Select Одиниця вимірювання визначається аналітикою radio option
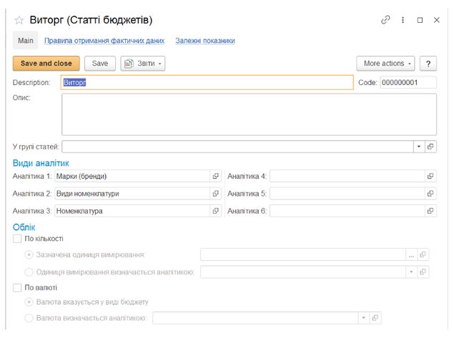 click(29, 272)
